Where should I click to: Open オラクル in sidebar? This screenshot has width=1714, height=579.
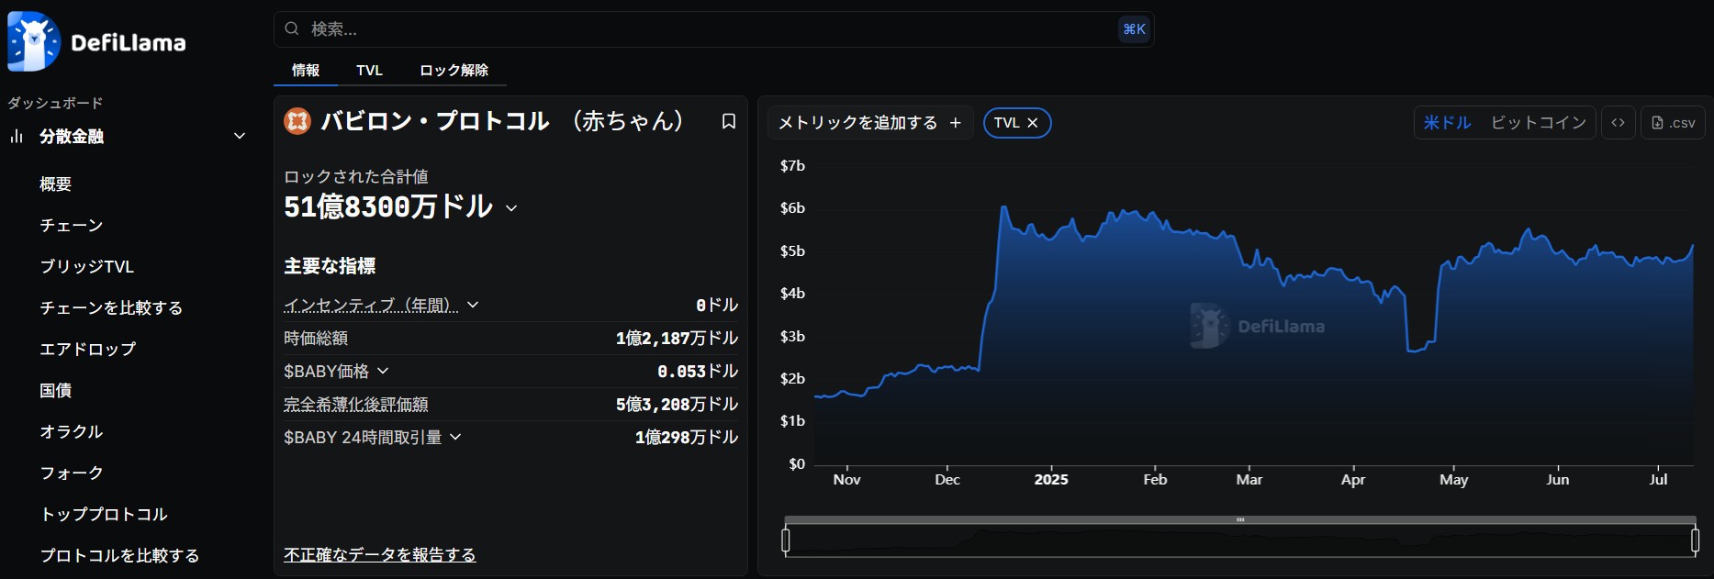pyautogui.click(x=72, y=431)
